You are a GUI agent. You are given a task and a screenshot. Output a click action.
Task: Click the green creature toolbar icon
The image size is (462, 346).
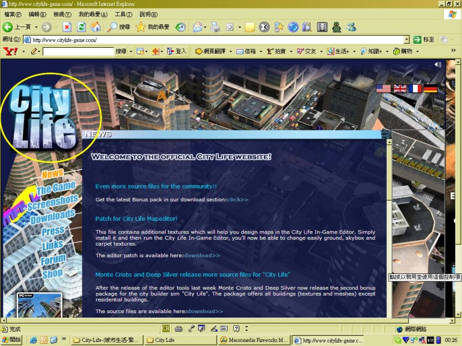[x=337, y=27]
